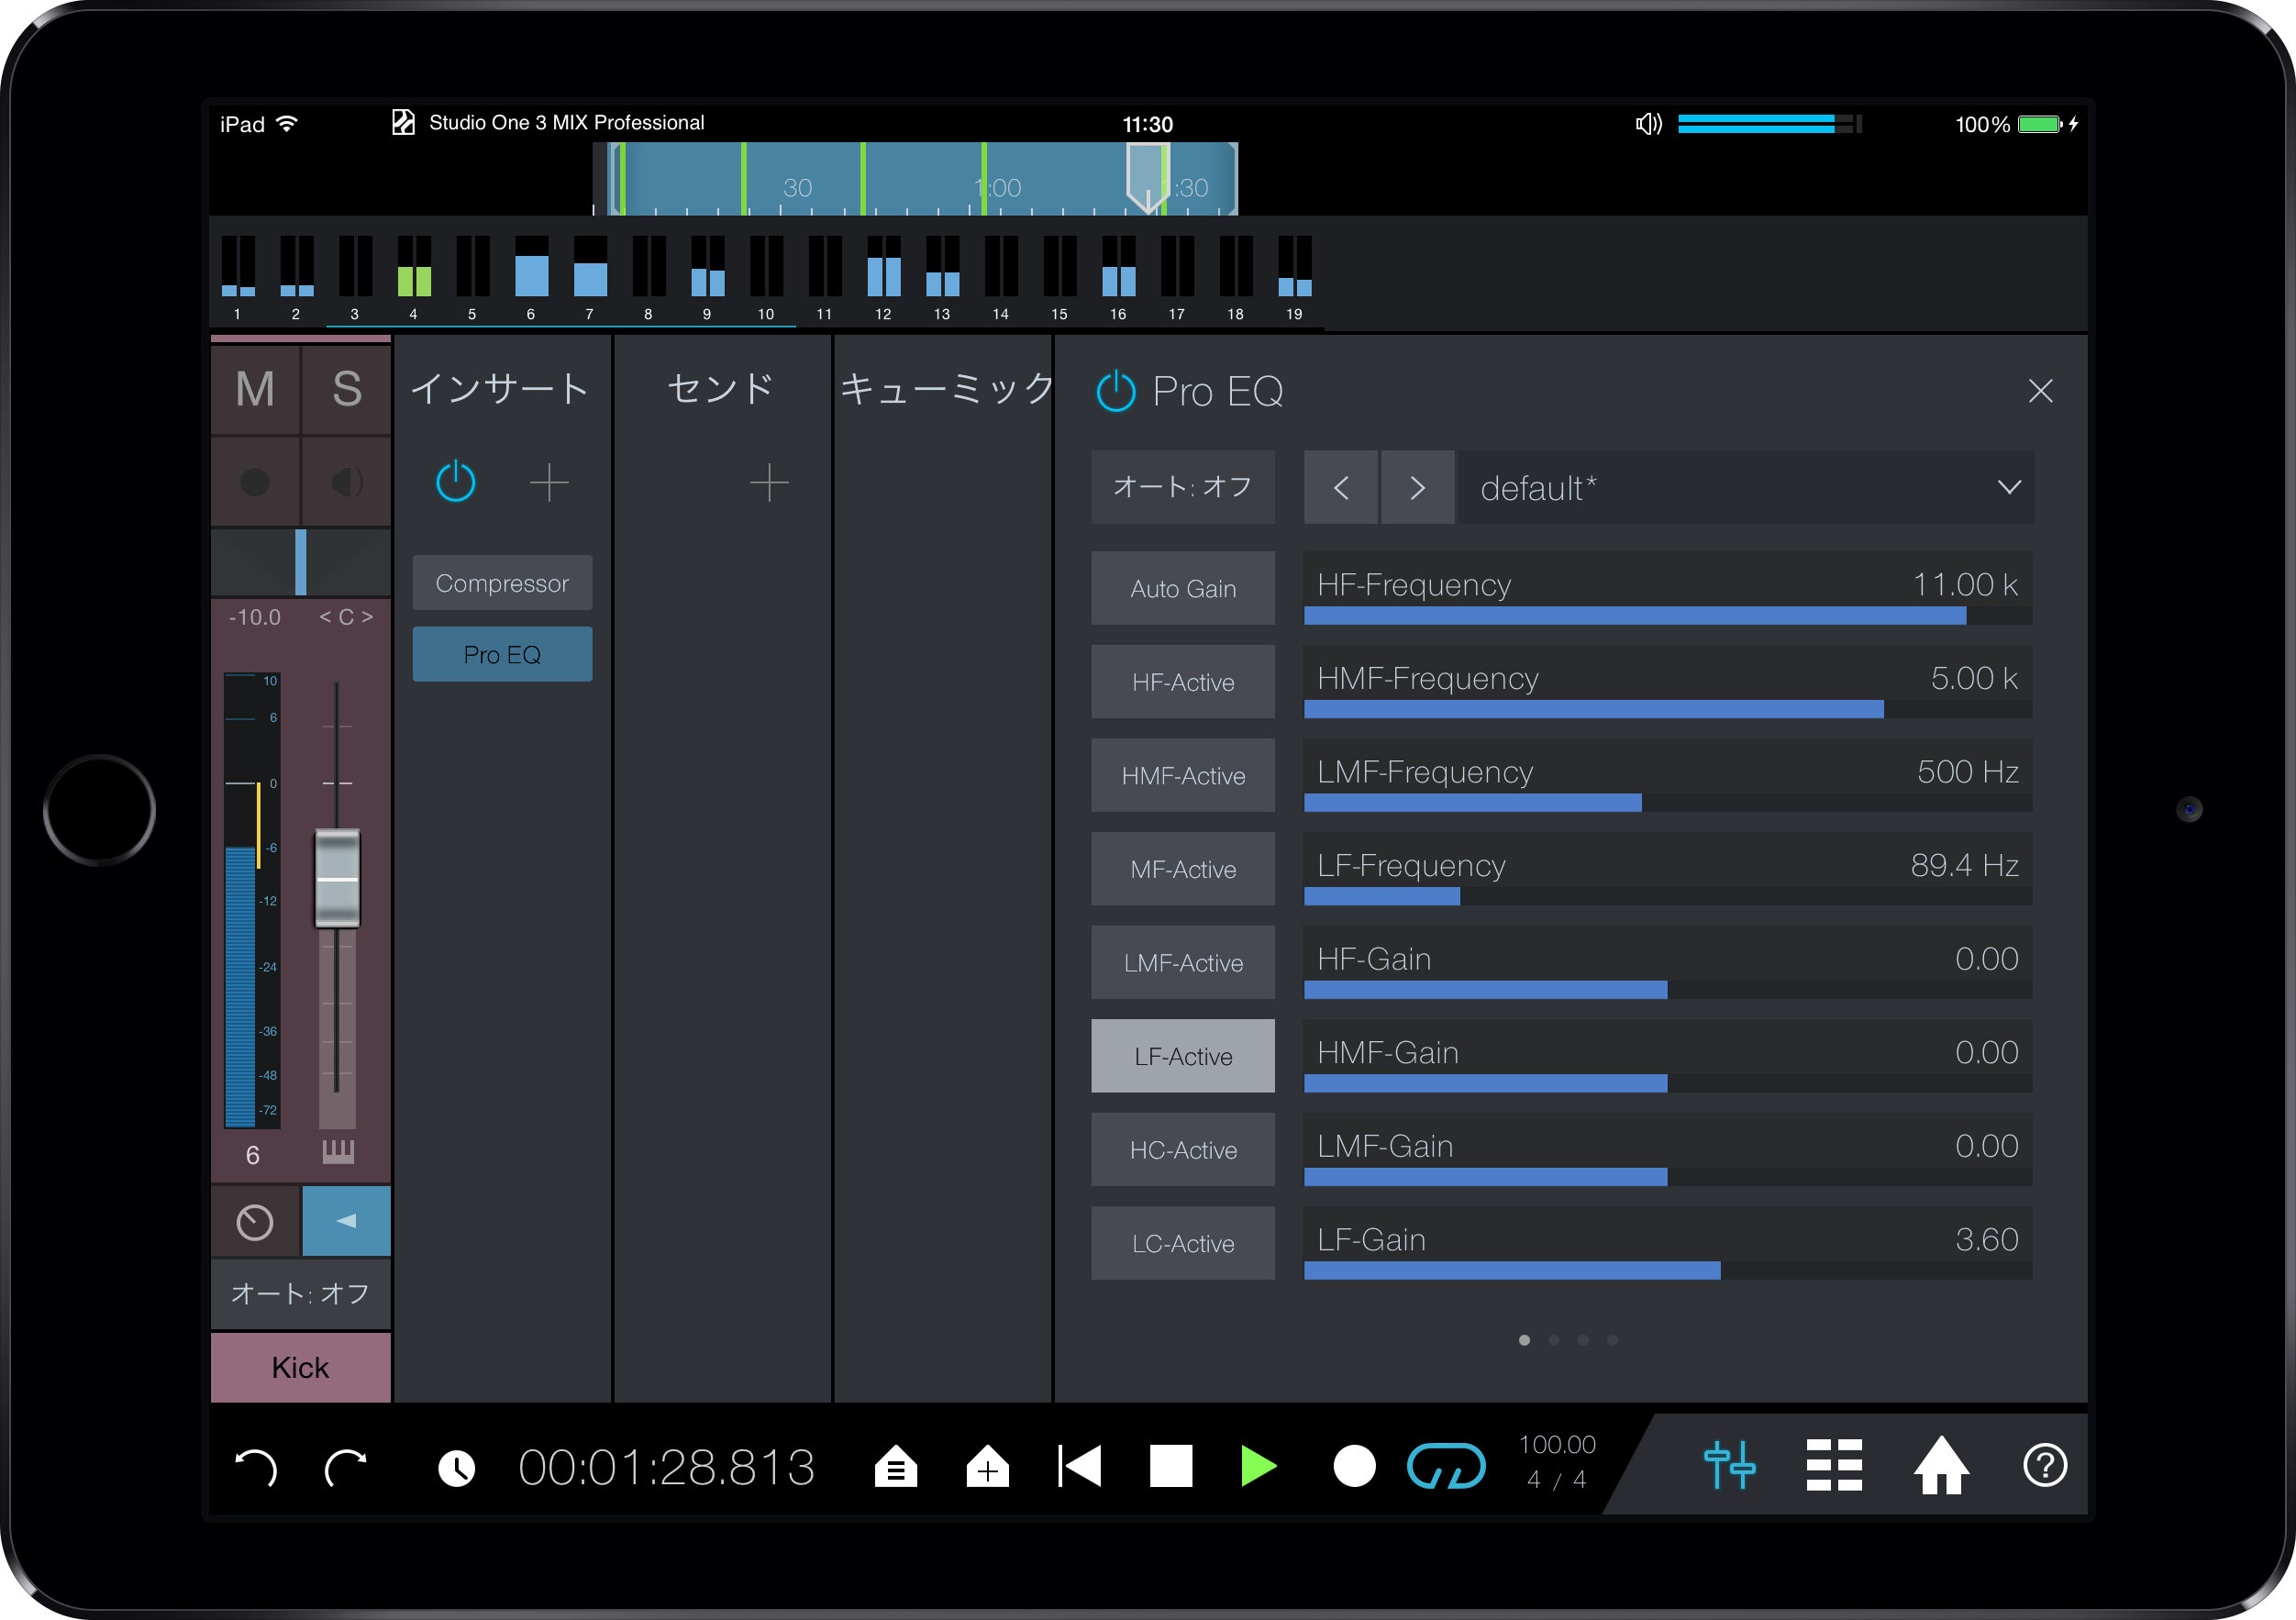Select next preset with right chevron

click(x=1418, y=488)
